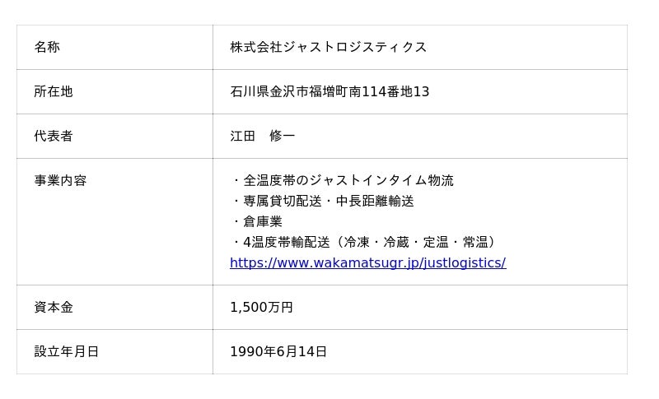Screen dimensions: 659x399
Task: Select company name 株式会社ジャストロジスティクス
Action: pos(328,48)
